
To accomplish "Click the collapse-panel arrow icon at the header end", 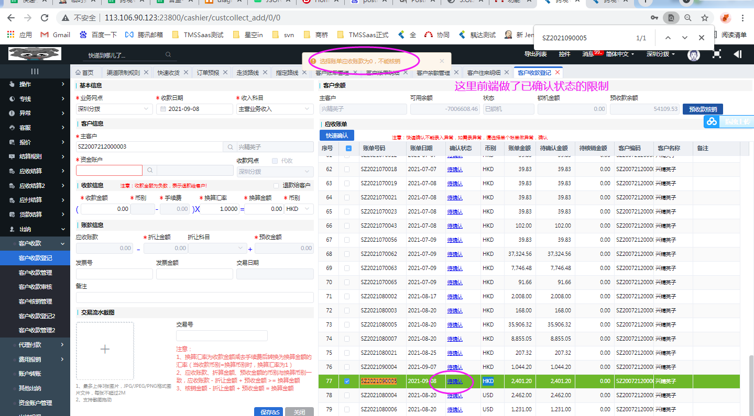I will pyautogui.click(x=738, y=54).
